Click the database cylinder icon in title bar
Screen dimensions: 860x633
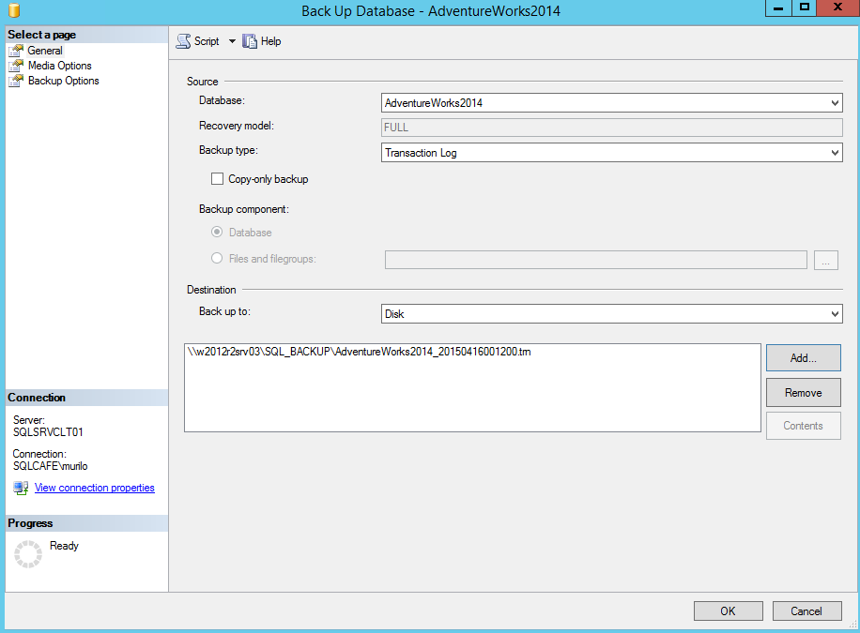click(14, 10)
